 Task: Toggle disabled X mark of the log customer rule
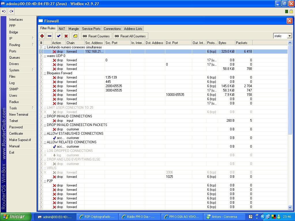[x=45, y=155]
